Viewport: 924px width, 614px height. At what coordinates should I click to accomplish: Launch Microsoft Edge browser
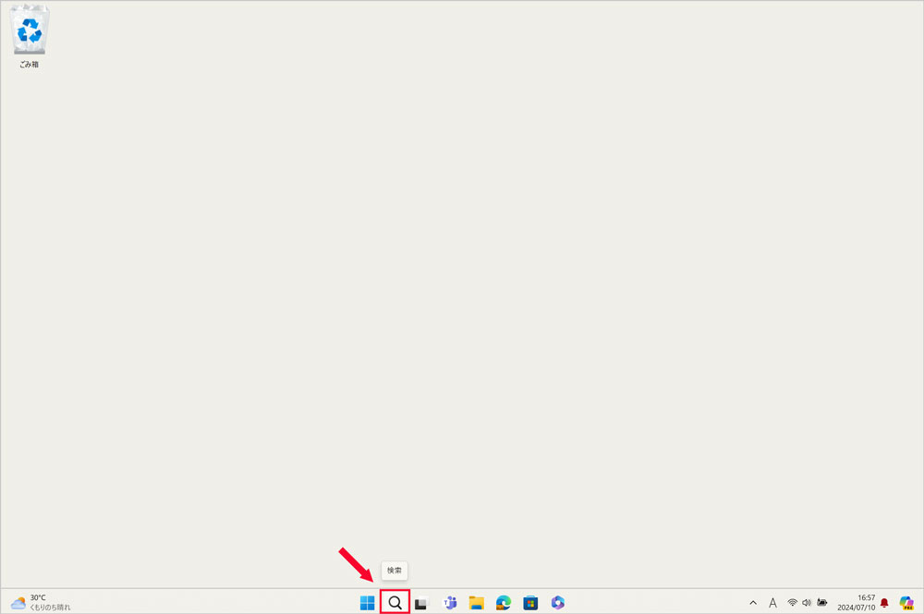coord(504,603)
